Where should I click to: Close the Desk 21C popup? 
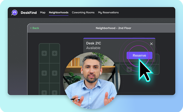click(152, 44)
